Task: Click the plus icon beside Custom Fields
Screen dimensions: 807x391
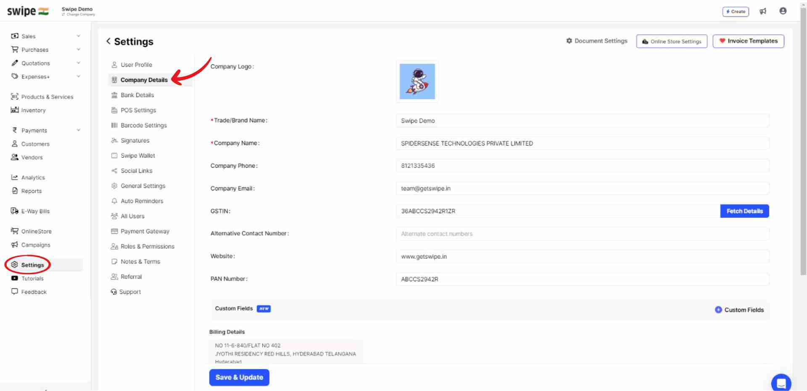Action: pos(718,310)
